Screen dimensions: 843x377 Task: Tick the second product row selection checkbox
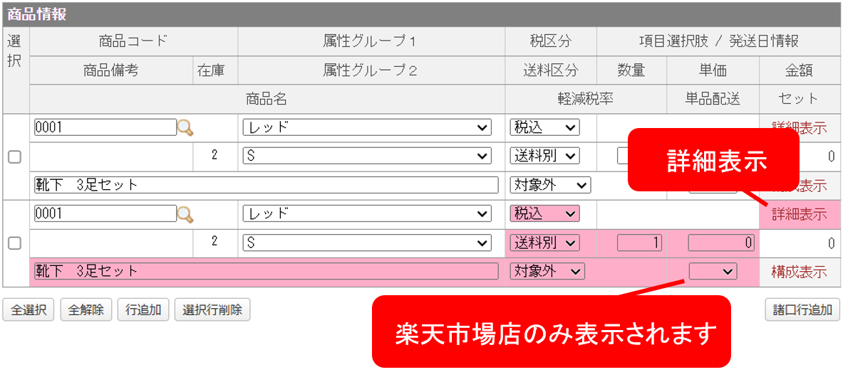coord(15,243)
